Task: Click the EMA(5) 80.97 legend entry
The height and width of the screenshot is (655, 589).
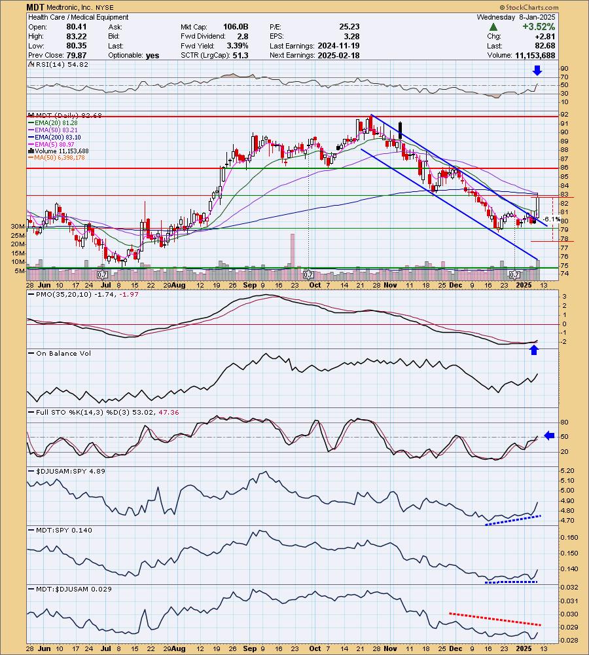Action: tap(51, 144)
